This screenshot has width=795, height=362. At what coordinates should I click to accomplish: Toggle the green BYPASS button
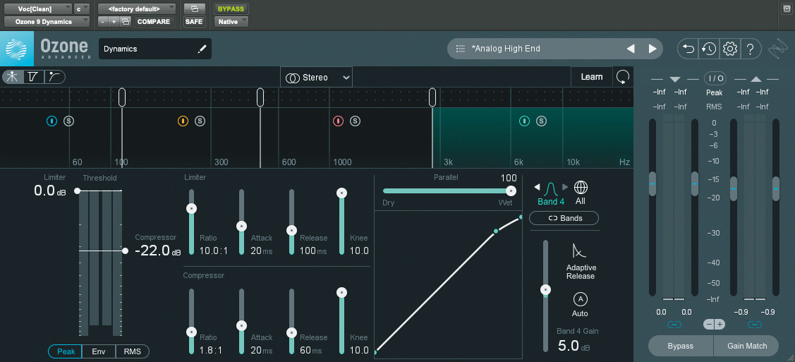(231, 8)
